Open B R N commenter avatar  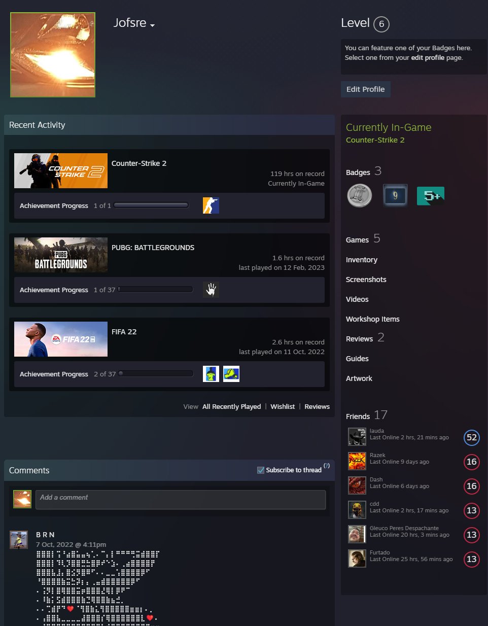tap(19, 540)
